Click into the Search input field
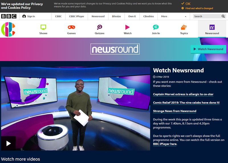The width and height of the screenshot is (228, 163). 207,16
